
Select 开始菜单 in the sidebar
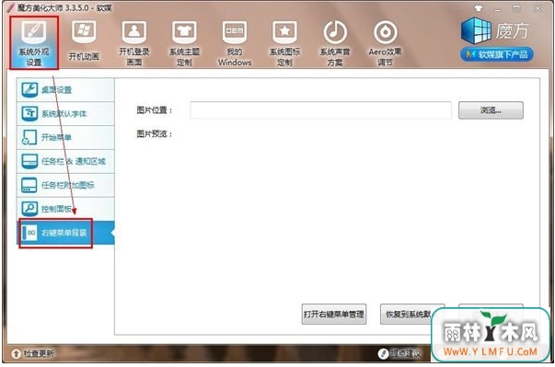click(65, 137)
